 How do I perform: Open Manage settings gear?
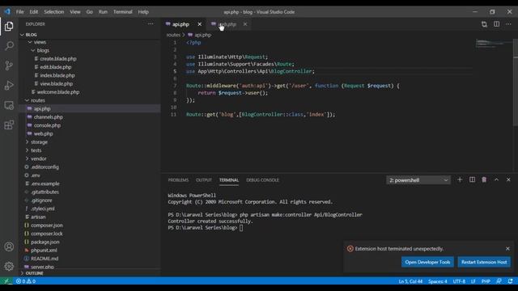[9, 266]
